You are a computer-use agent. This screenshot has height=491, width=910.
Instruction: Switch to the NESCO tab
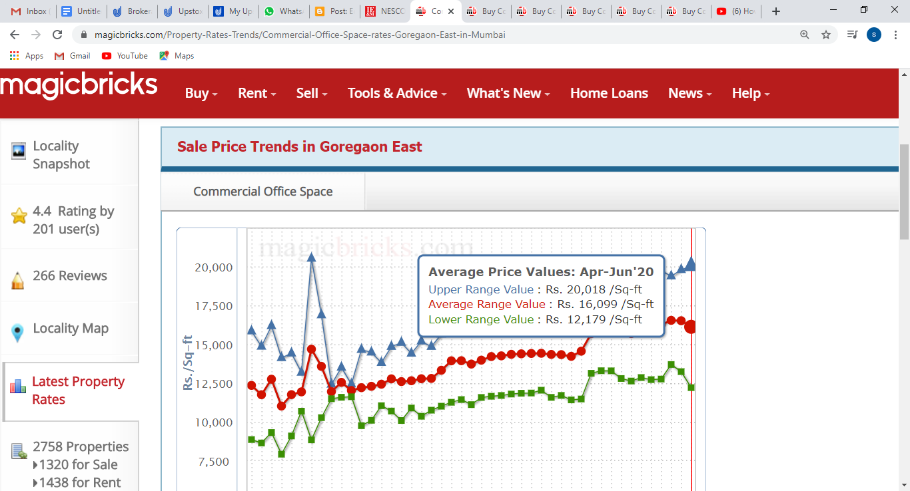coord(384,11)
